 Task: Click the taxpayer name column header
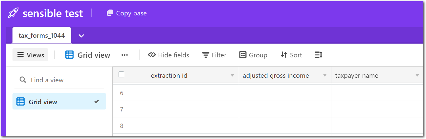point(378,75)
